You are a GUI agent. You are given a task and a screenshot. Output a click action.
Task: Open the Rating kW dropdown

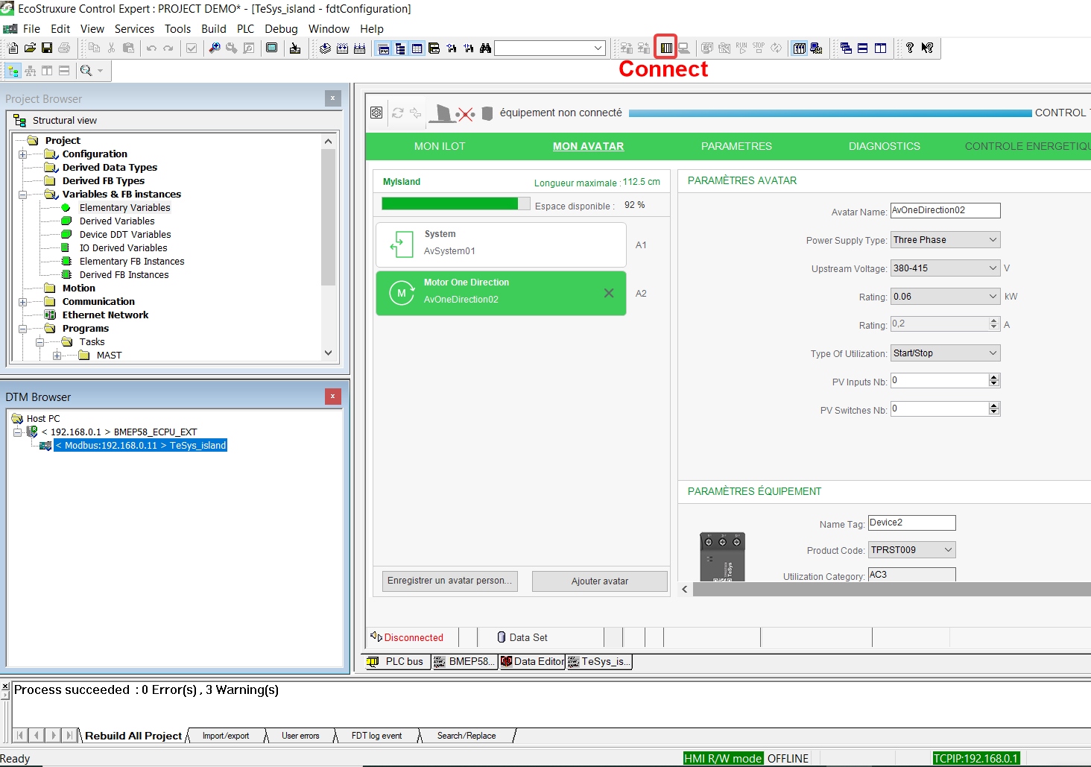click(x=945, y=297)
